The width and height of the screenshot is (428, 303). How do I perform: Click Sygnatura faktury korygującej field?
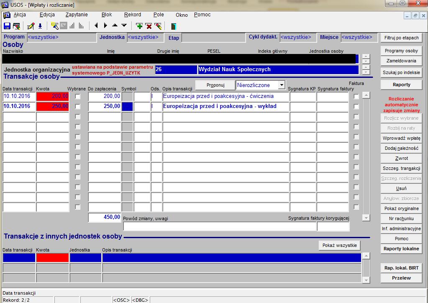point(333,226)
